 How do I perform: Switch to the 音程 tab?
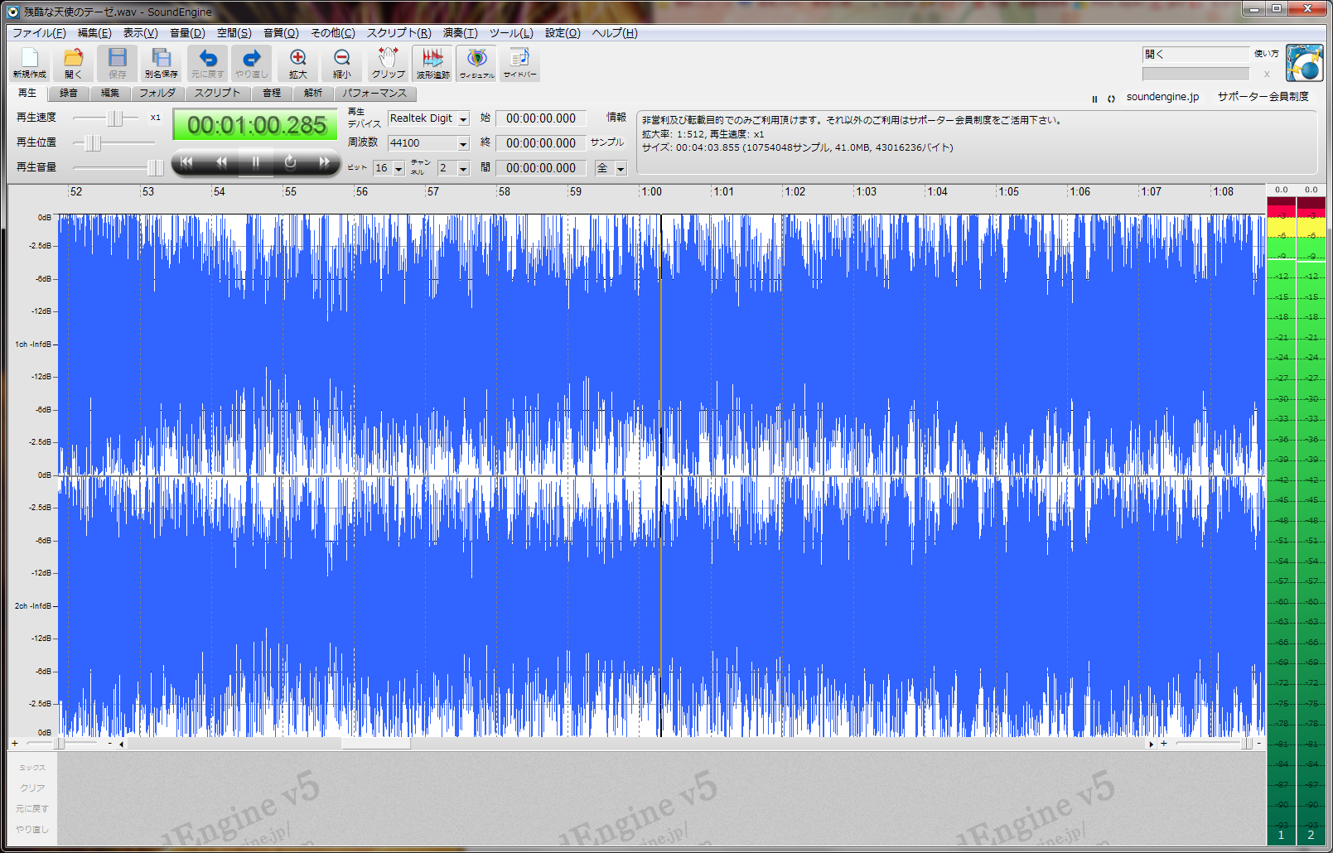point(272,94)
